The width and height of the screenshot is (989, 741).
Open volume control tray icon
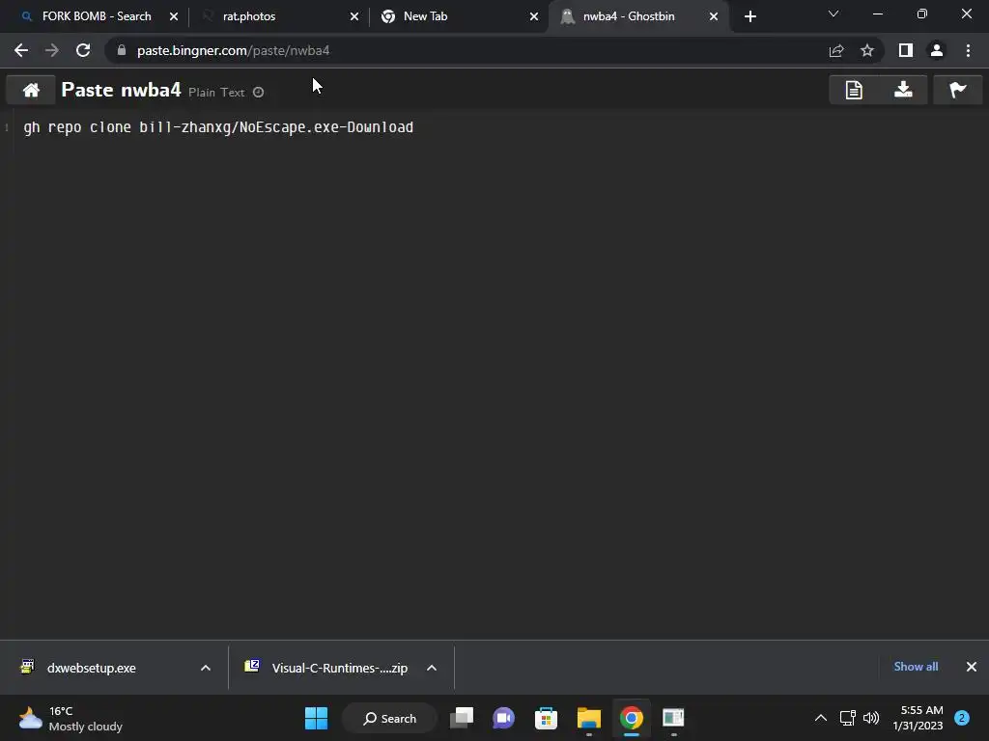tap(871, 718)
